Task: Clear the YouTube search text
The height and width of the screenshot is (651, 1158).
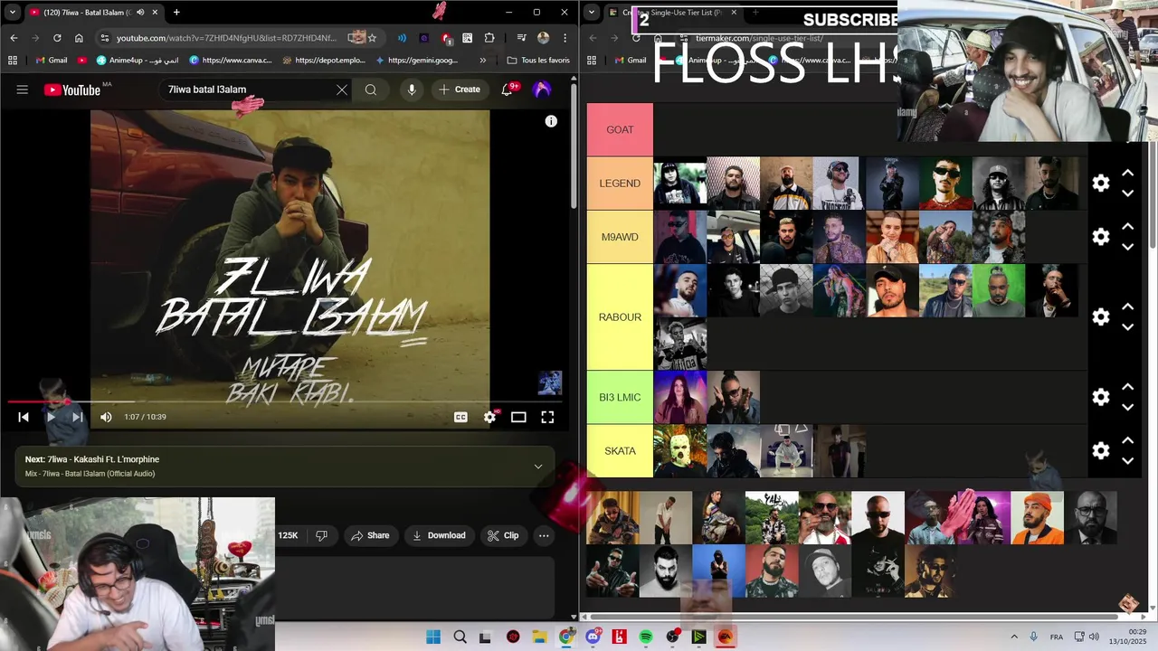Action: 341,90
